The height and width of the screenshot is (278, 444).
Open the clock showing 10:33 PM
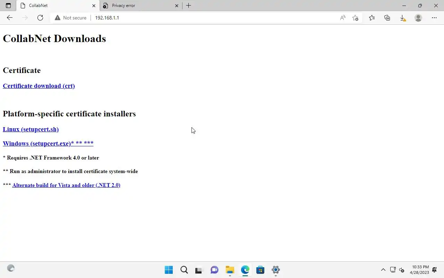[419, 270]
